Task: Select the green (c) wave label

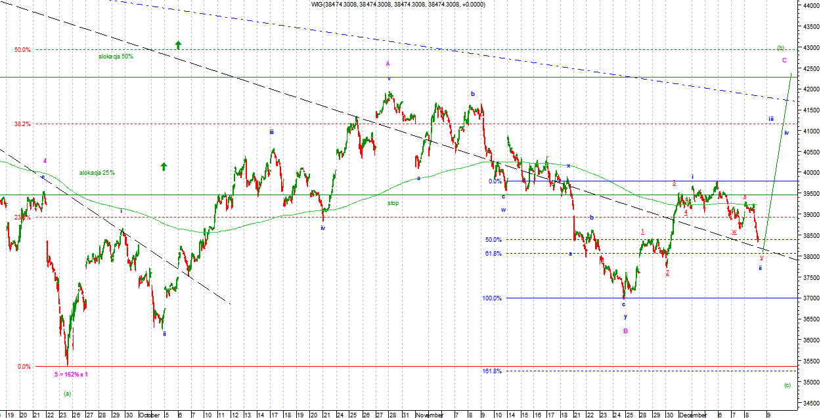Action: [x=787, y=385]
